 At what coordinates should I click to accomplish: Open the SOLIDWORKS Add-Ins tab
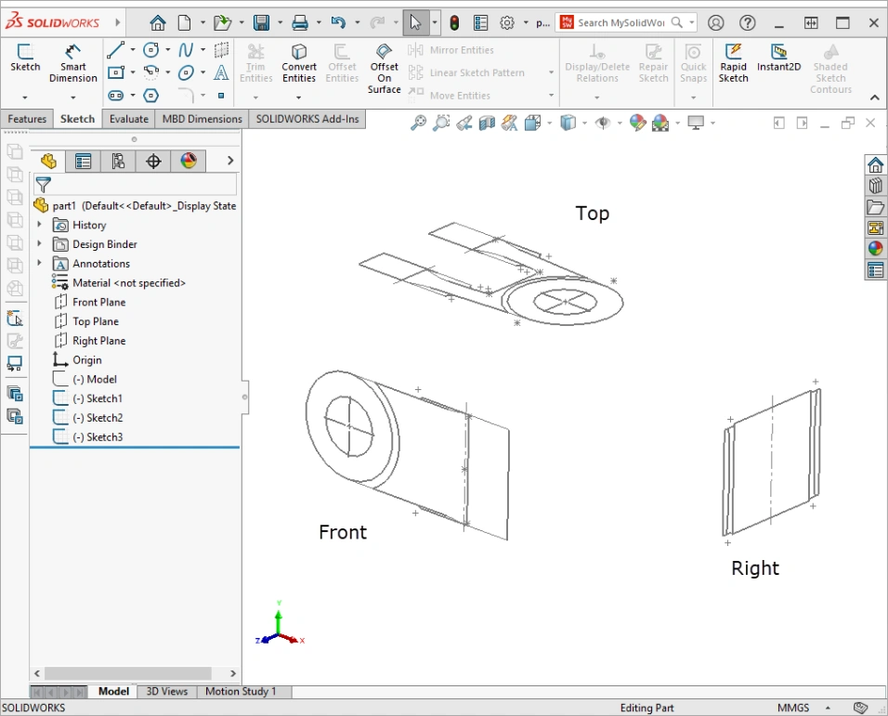click(307, 119)
